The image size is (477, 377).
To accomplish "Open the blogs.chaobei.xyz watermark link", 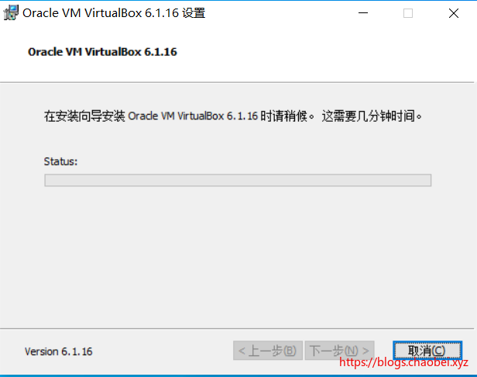I will 403,362.
